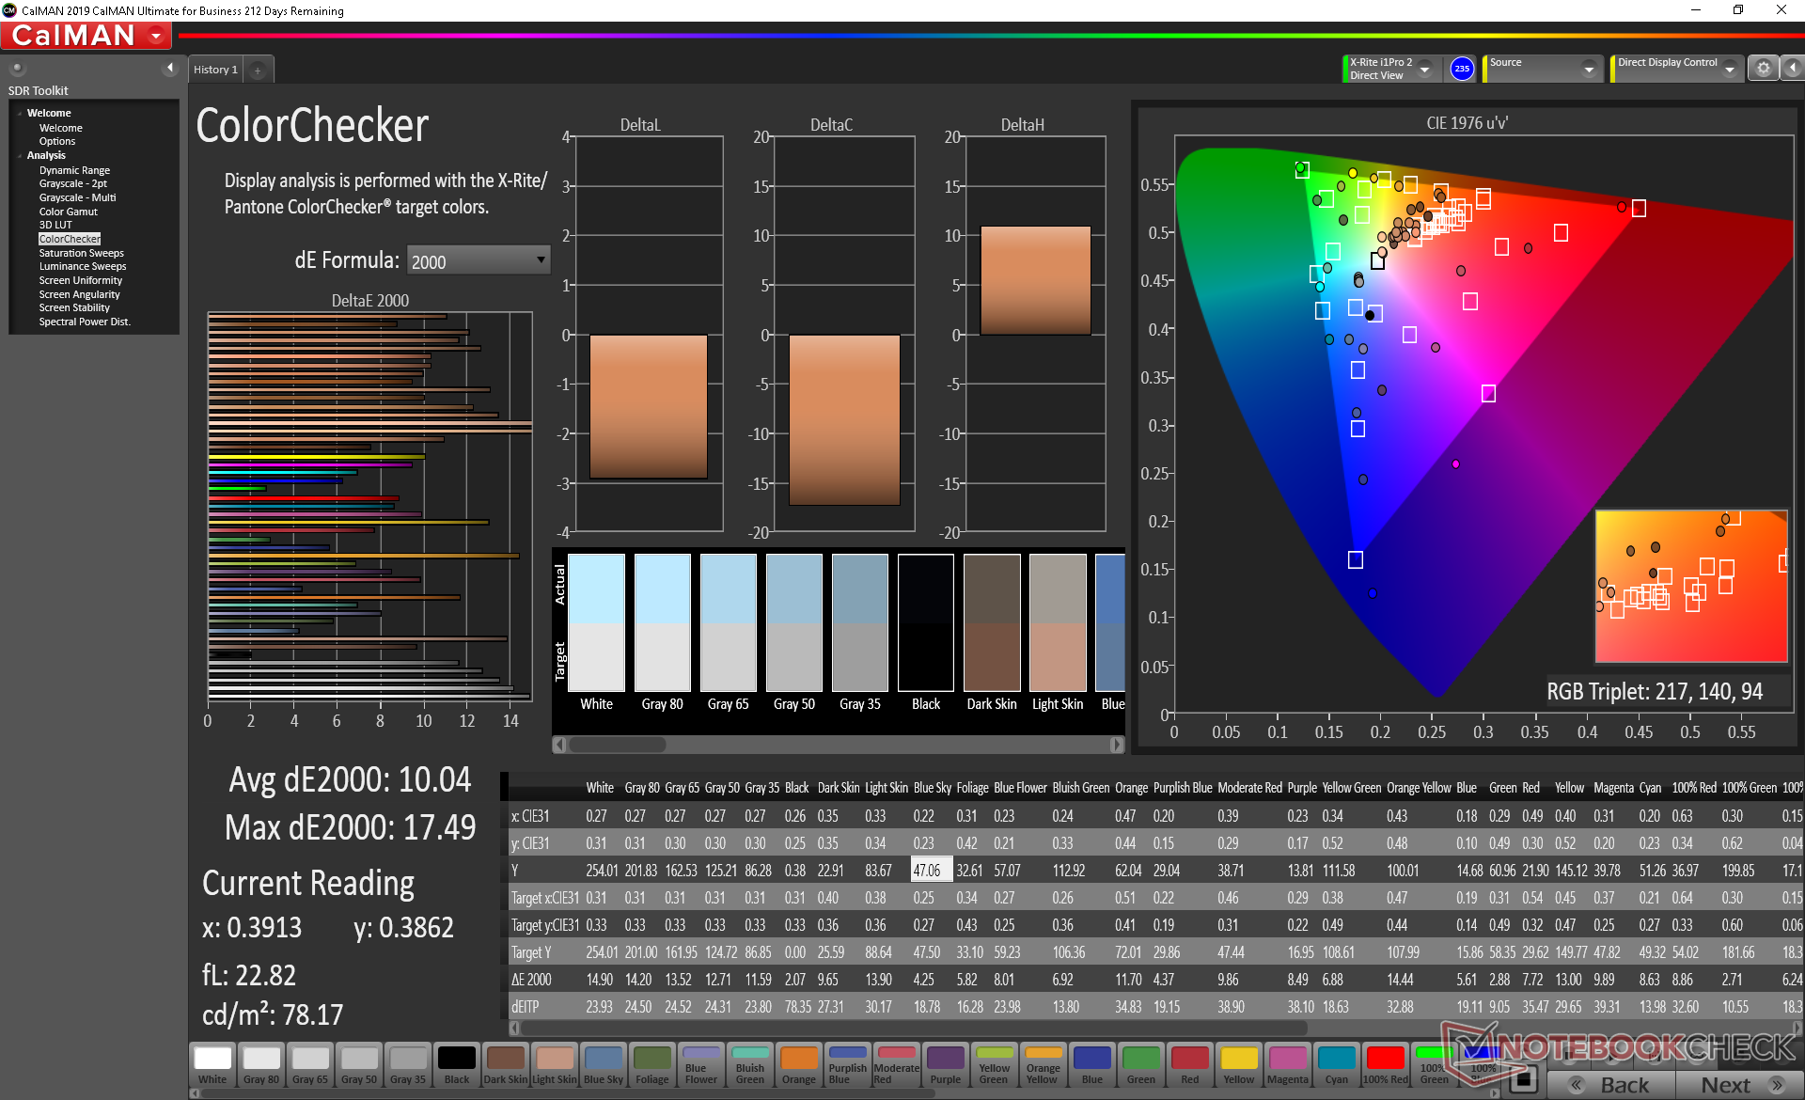
Task: Add a new history tab with plus
Action: [x=258, y=70]
